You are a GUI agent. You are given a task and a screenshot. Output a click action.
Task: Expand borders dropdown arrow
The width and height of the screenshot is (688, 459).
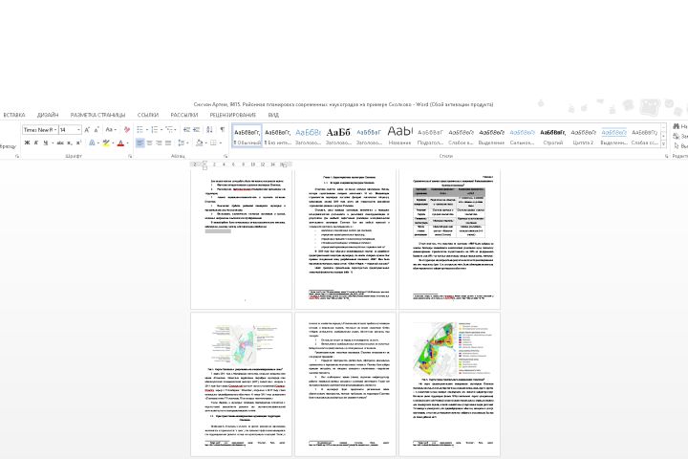221,142
